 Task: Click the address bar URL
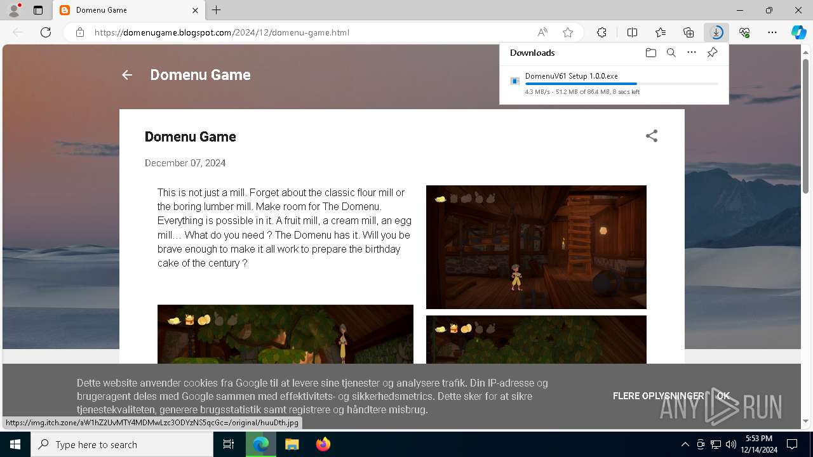point(222,32)
